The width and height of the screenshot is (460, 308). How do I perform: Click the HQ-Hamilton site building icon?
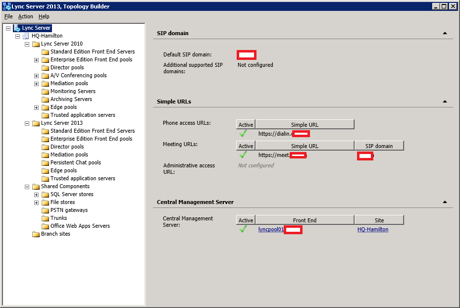click(26, 36)
